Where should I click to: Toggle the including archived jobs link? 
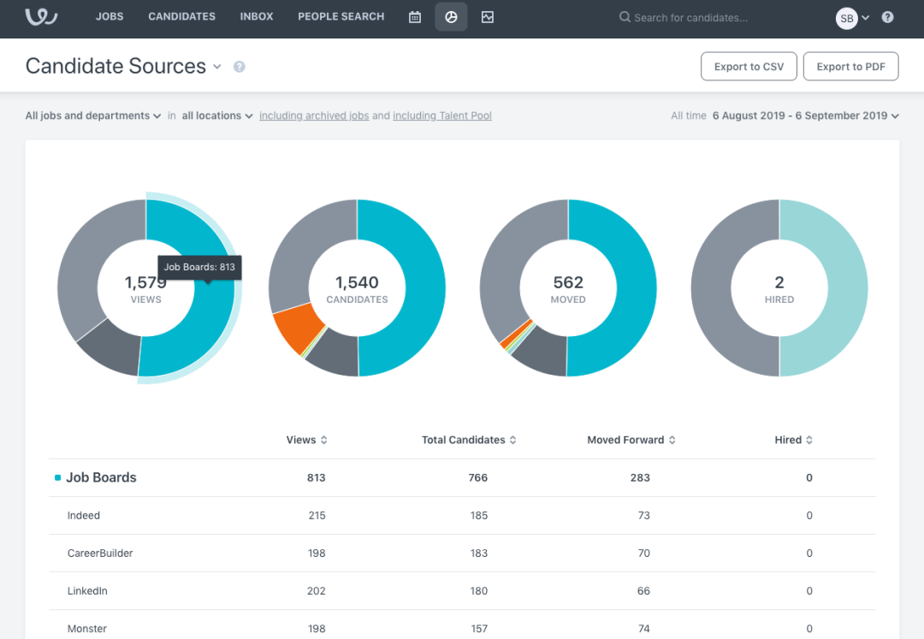[314, 115]
